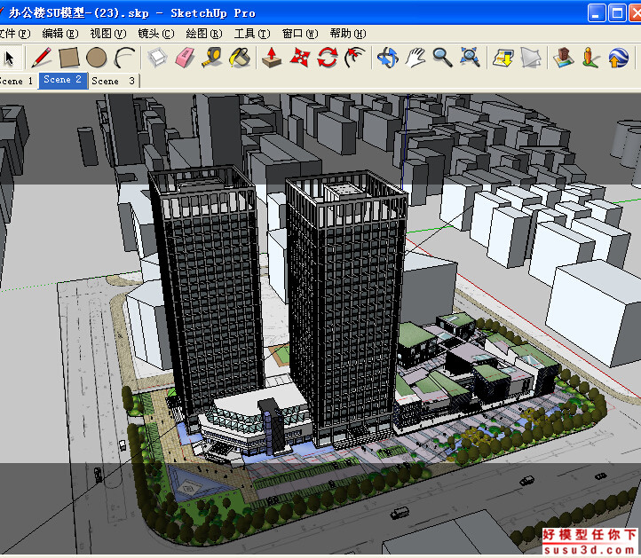Click the Place Model icon
This screenshot has height=558, width=641.
[x=591, y=58]
